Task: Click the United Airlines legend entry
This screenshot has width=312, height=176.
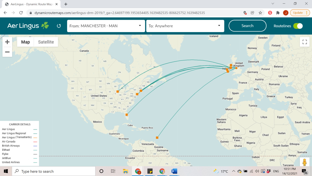Action: (11, 162)
